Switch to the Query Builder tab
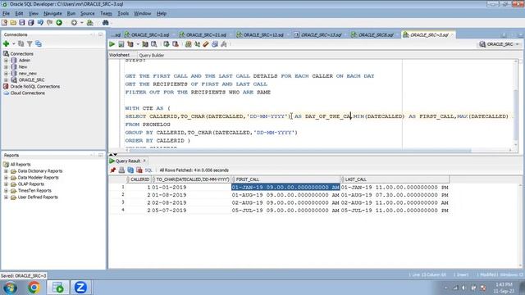The image size is (525, 295). pyautogui.click(x=151, y=55)
